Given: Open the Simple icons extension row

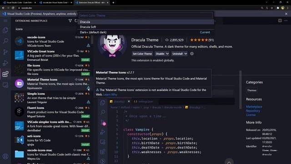Looking at the screenshot, I should tap(52, 97).
